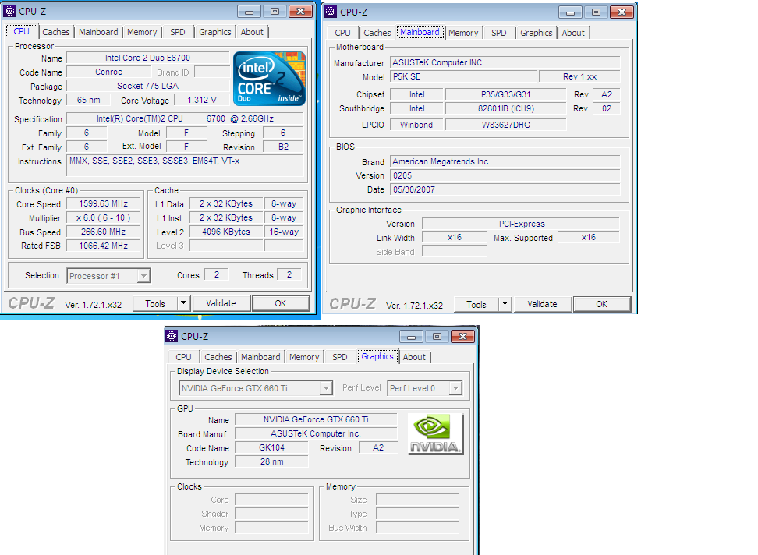
Task: Expand the Processor #1 selection dropdown
Action: [x=143, y=276]
